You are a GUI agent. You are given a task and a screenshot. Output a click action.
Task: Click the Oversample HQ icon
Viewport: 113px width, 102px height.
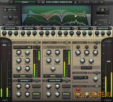coord(17,23)
